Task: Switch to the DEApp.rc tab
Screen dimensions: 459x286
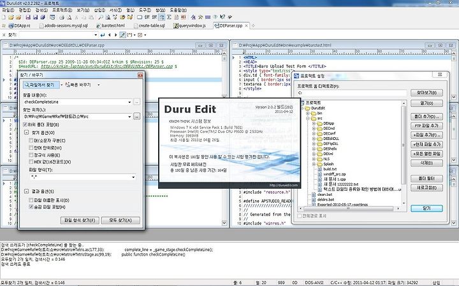Action: [x=19, y=25]
